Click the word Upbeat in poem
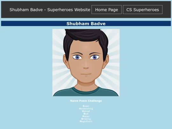This screenshot has height=129, width=172. click(x=86, y=111)
